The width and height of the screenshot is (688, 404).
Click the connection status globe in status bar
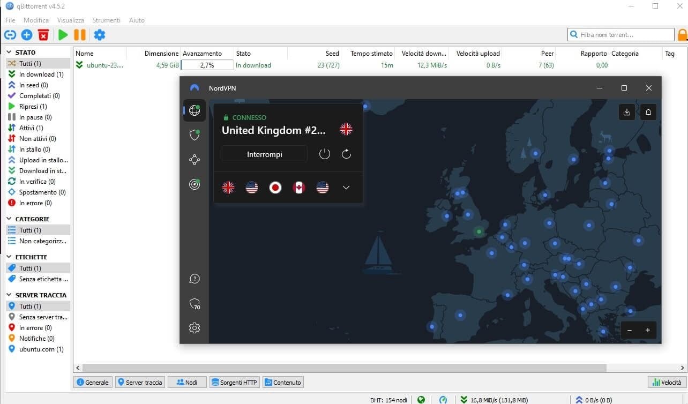[x=421, y=400]
